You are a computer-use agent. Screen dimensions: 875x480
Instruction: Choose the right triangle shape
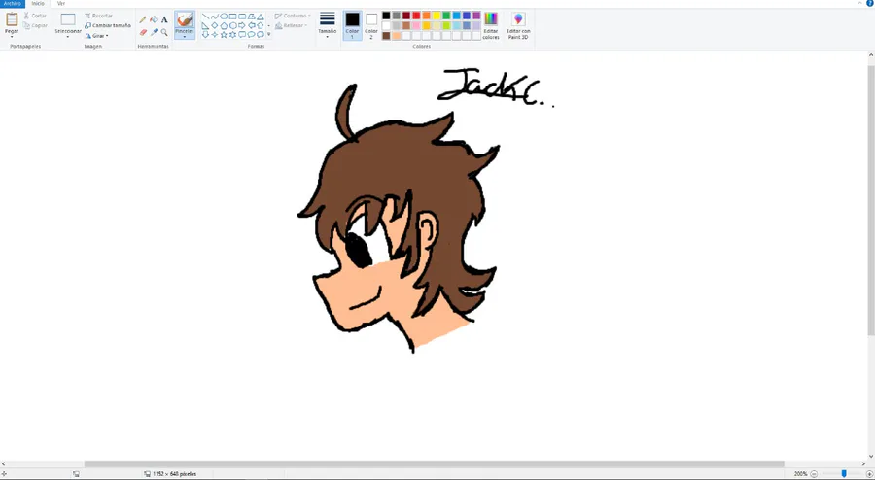pyautogui.click(x=205, y=25)
